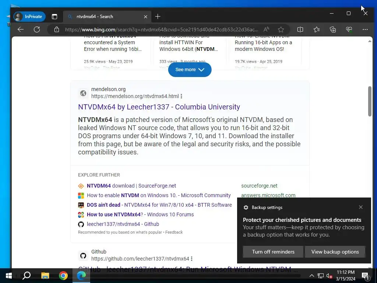The width and height of the screenshot is (377, 283).
Task: Click scrollbar up arrow
Action: (370, 41)
